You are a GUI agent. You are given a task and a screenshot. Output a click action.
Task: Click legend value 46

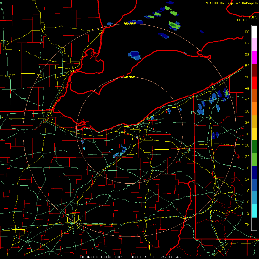point(247,89)
